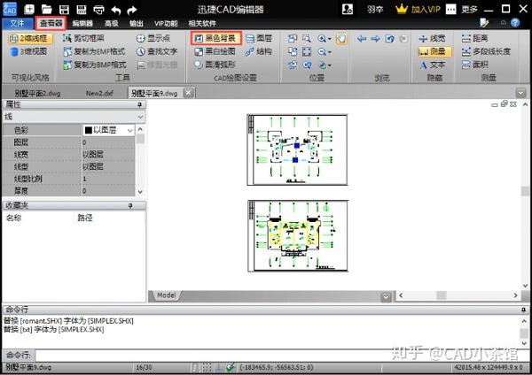This screenshot has width=532, height=375.
Task: Toggle the 黑色背景 black background option
Action: (x=216, y=38)
